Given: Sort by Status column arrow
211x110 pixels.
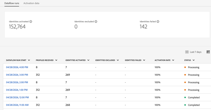Looking at the screenshot, I should (194, 60).
